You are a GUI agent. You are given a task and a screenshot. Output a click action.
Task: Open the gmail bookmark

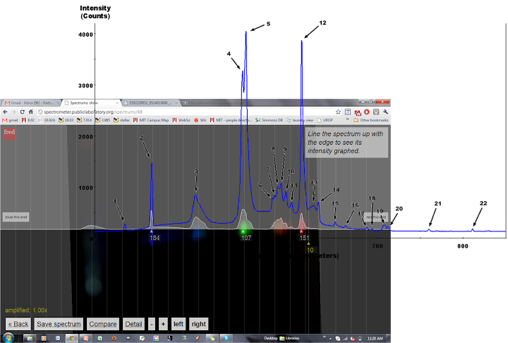point(10,120)
